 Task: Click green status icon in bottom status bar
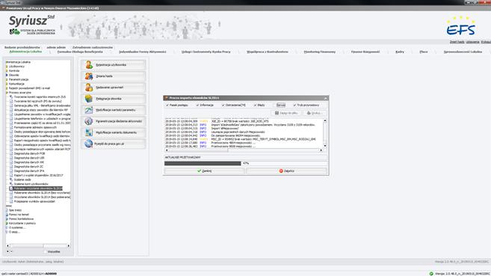[431, 274]
